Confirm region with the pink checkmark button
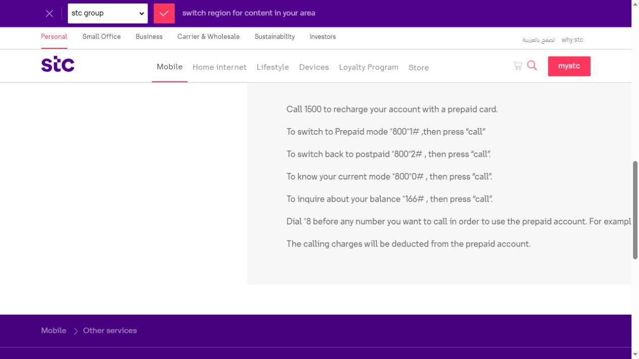This screenshot has height=359, width=639. tap(164, 14)
